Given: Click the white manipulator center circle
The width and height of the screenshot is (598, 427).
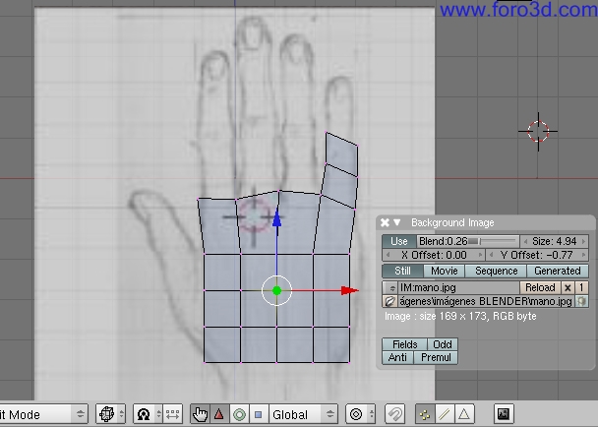Looking at the screenshot, I should click(277, 291).
